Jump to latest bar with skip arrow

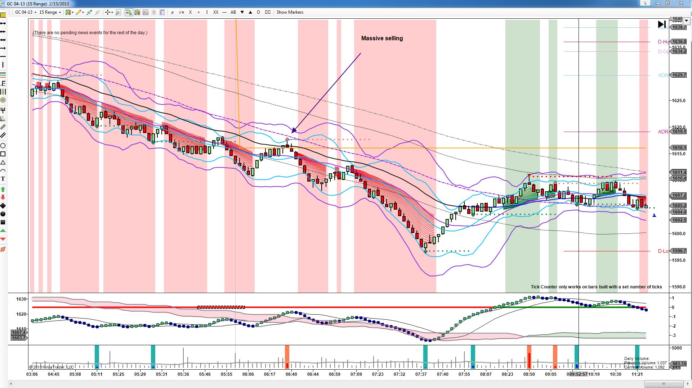662,24
